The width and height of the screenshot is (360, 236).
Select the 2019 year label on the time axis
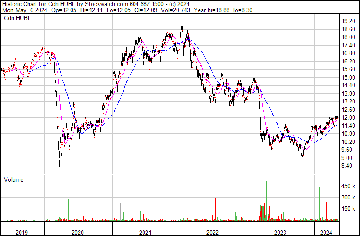point(22,233)
